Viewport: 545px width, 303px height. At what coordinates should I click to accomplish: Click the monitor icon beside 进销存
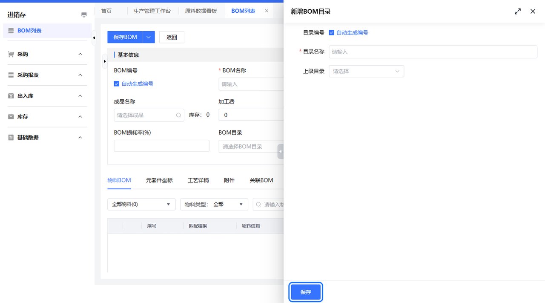pos(84,15)
